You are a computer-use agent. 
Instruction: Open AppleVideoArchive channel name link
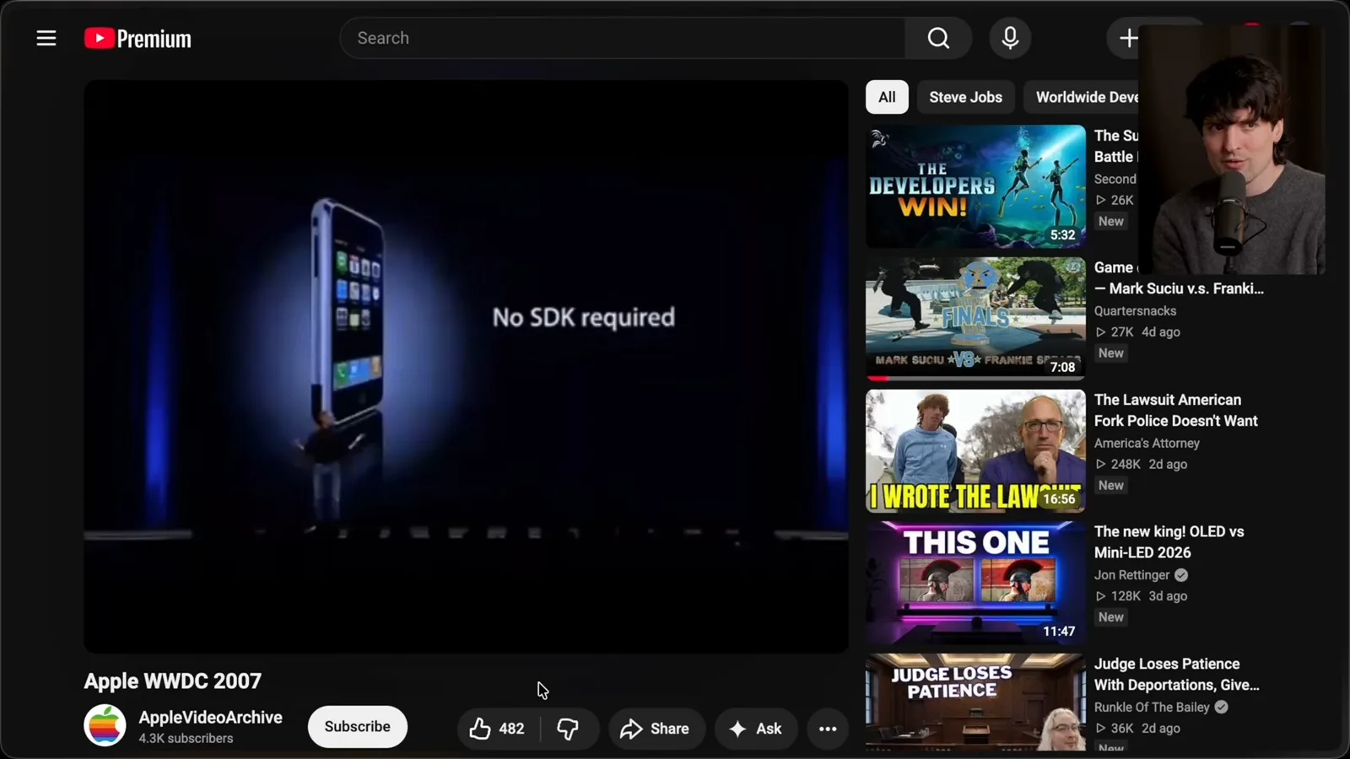click(x=211, y=717)
